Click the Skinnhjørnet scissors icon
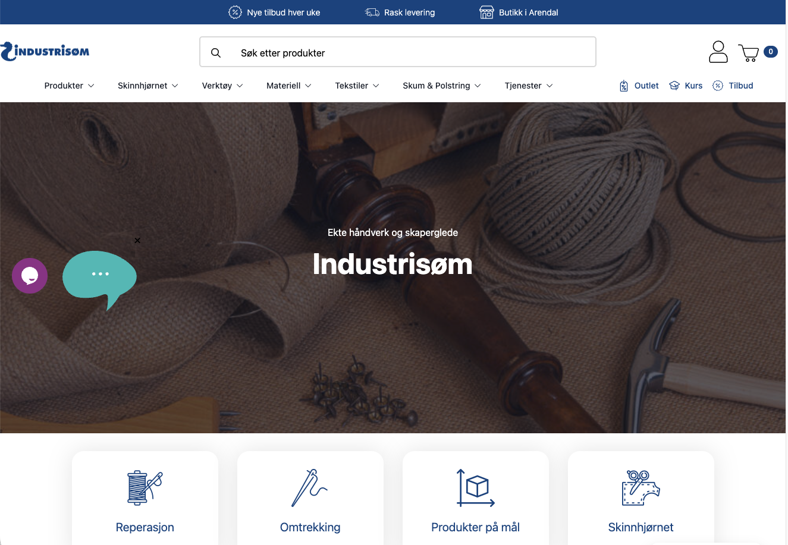Screen dimensions: 788x545 coord(641,487)
